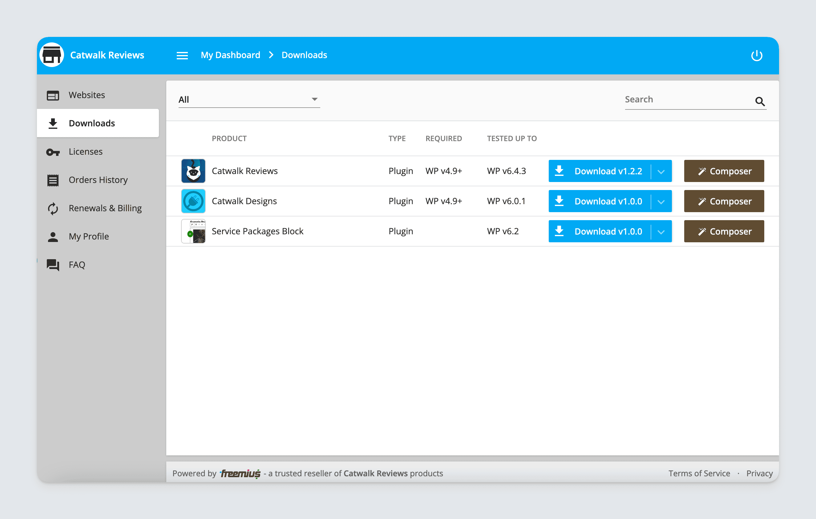This screenshot has height=519, width=816.
Task: Click the search magnifier icon
Action: tap(760, 101)
